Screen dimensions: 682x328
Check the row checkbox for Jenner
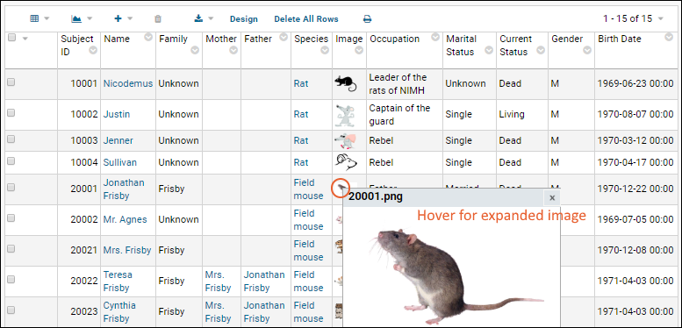(11, 139)
